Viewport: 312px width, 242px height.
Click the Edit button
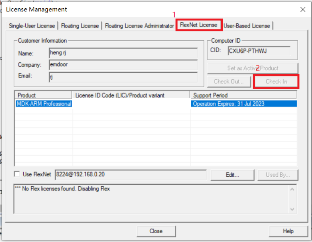(232, 175)
